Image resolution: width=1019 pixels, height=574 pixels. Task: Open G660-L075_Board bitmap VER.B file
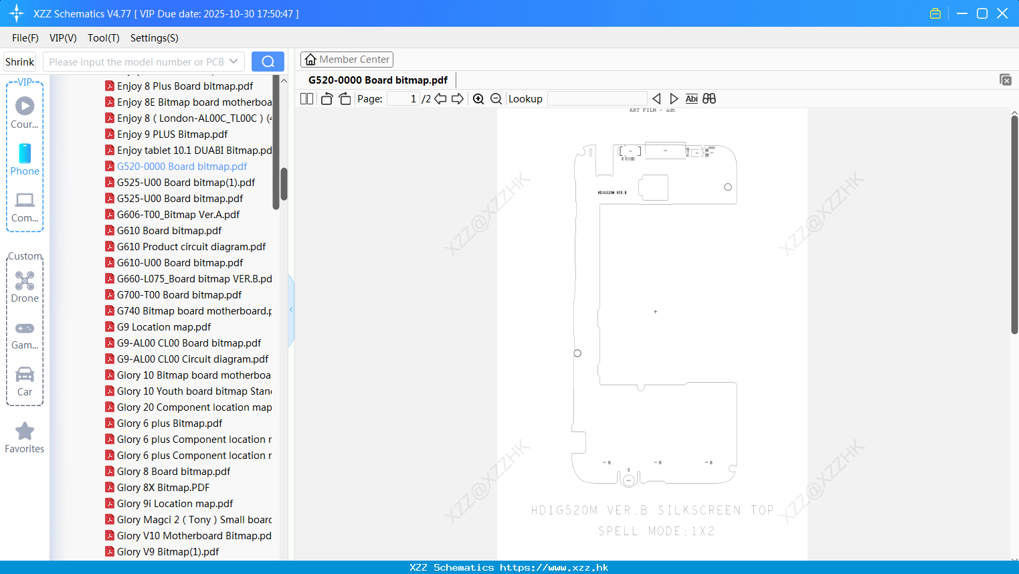pyautogui.click(x=194, y=279)
